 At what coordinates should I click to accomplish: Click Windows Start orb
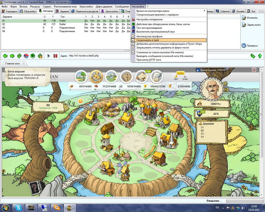point(6,208)
